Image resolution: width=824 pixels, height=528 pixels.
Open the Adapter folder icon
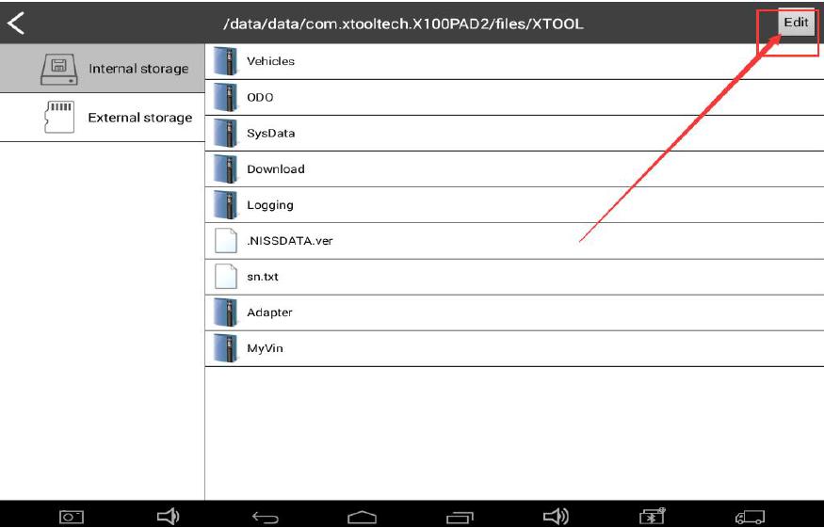225,312
